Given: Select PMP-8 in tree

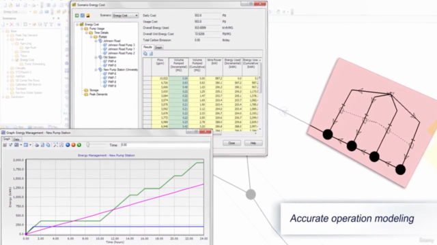Looking at the screenshot, I should point(112,82).
